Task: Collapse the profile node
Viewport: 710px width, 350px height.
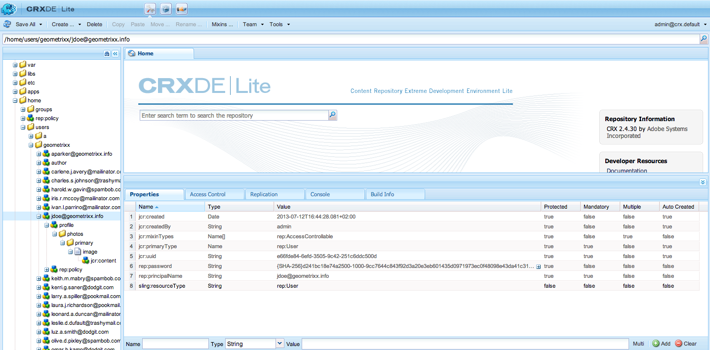Action: 47,225
